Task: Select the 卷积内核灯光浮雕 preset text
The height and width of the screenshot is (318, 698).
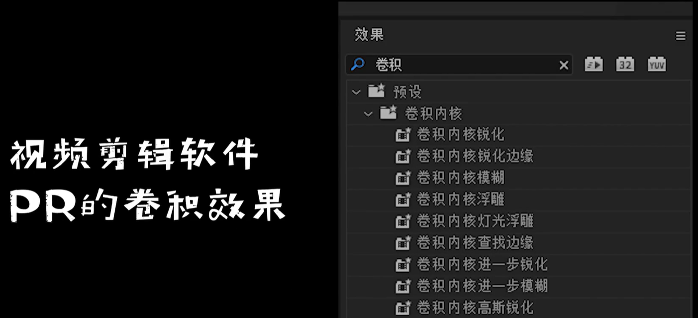Action: (x=475, y=221)
